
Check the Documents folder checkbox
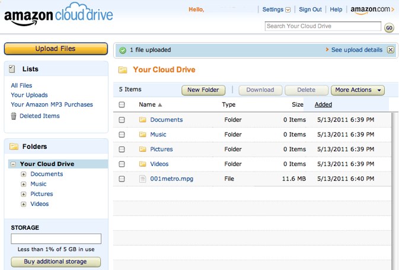pyautogui.click(x=122, y=119)
